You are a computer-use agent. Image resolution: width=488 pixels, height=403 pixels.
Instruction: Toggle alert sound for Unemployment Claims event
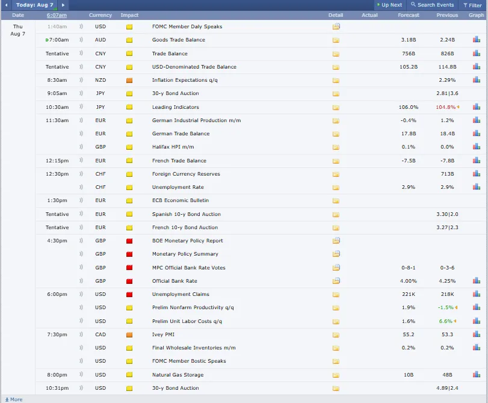coord(81,294)
